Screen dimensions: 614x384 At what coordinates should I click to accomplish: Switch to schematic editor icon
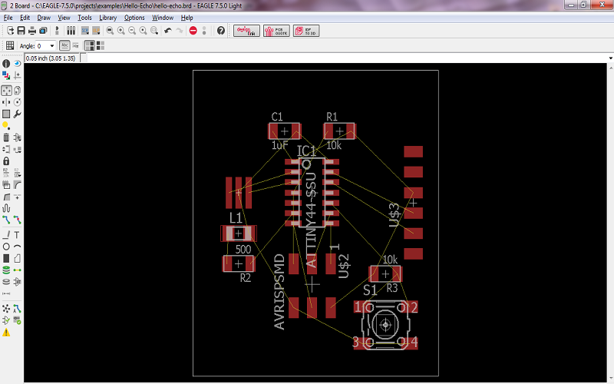pos(57,31)
